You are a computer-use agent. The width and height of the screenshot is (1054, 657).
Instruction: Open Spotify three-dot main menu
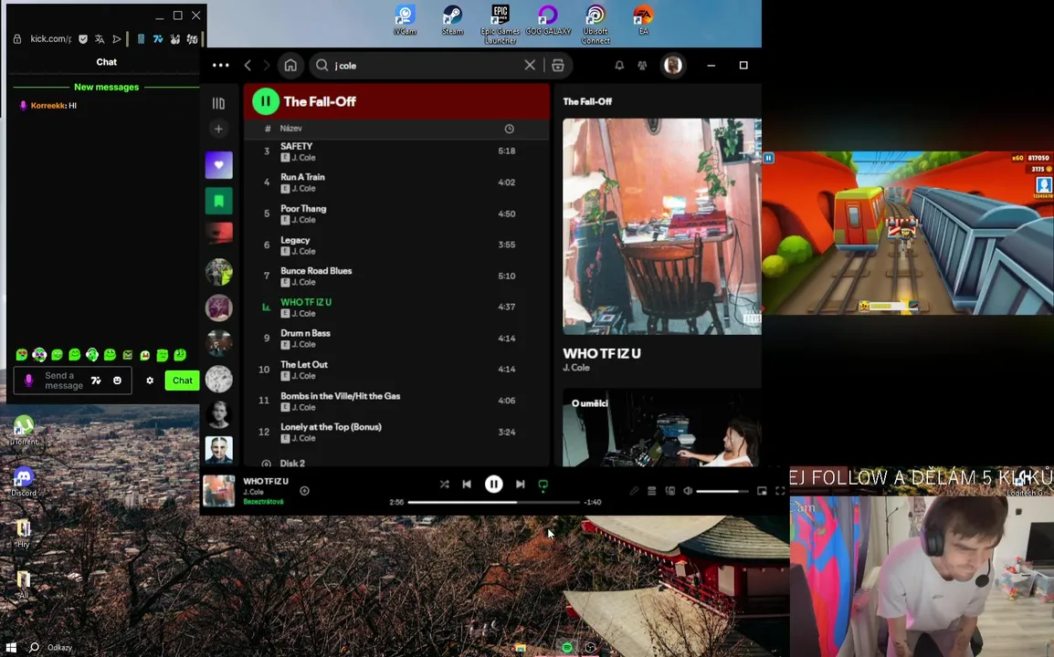[220, 65]
